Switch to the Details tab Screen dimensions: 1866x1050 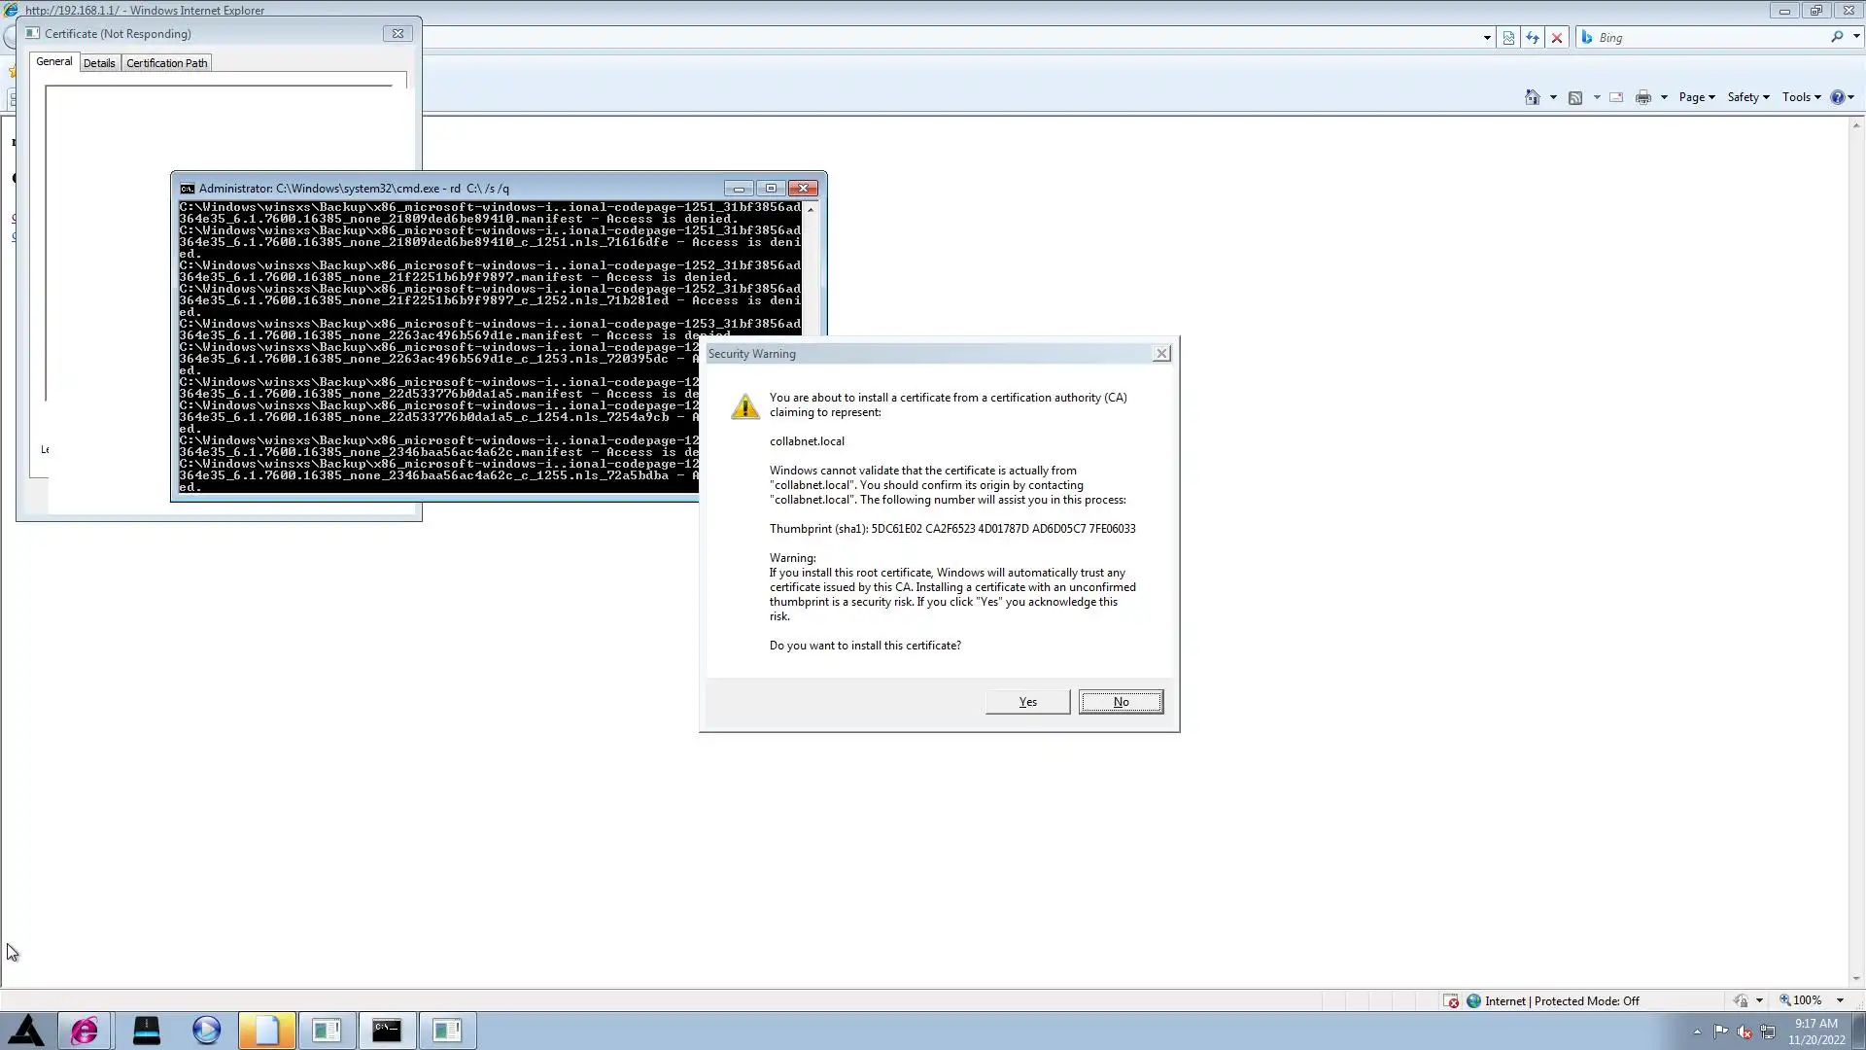coord(99,63)
